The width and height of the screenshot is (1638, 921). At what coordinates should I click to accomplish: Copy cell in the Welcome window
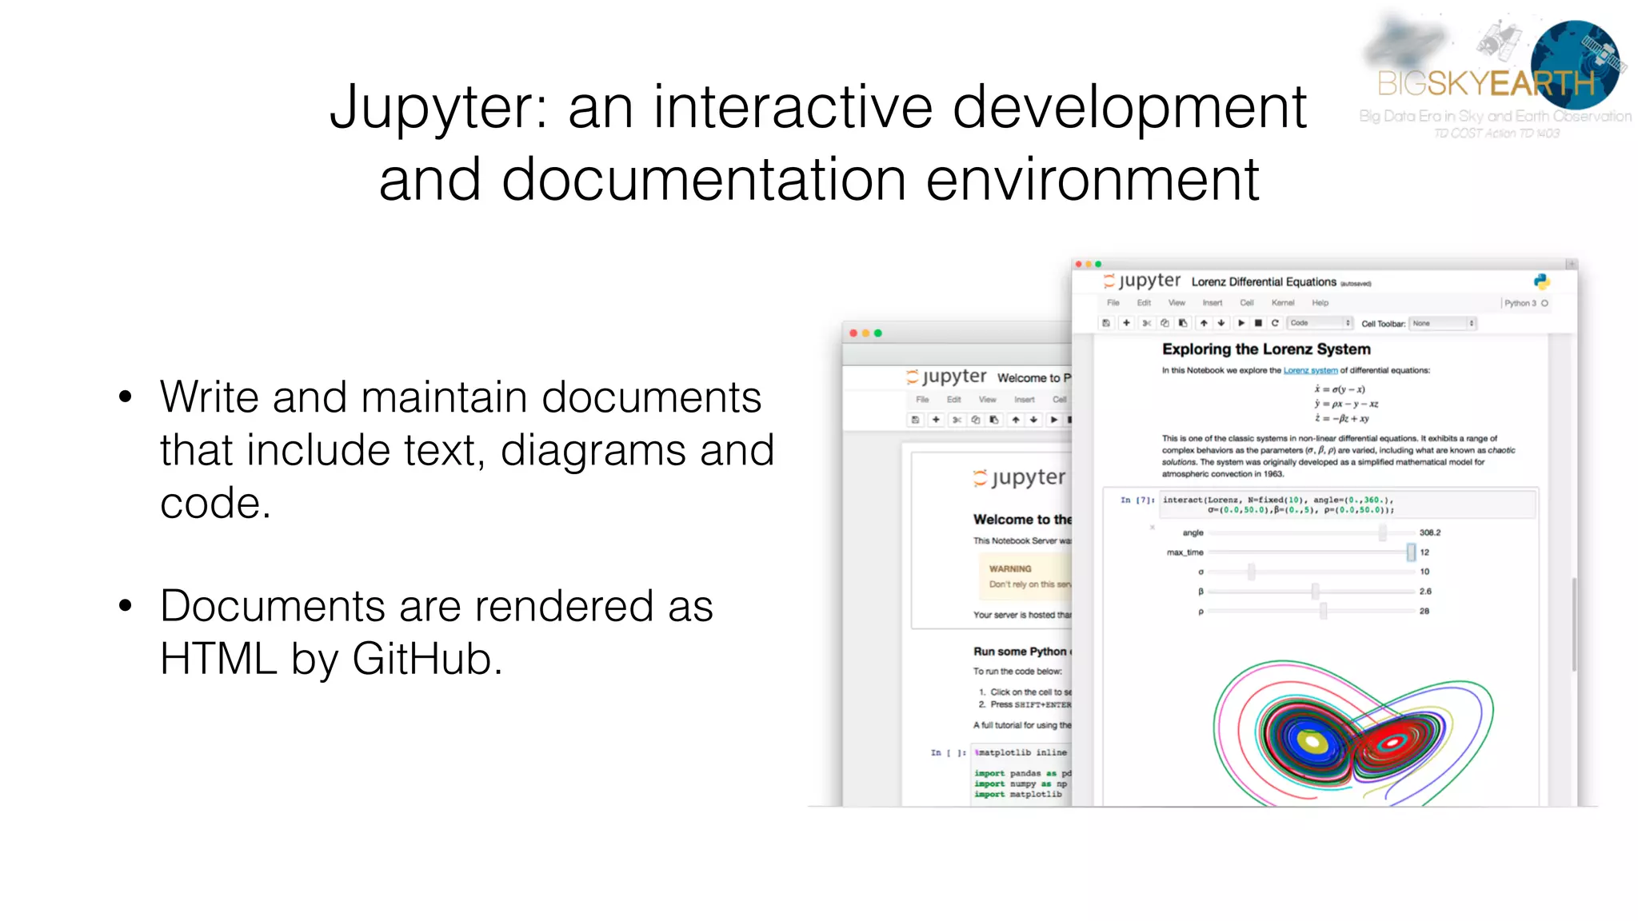pos(976,420)
